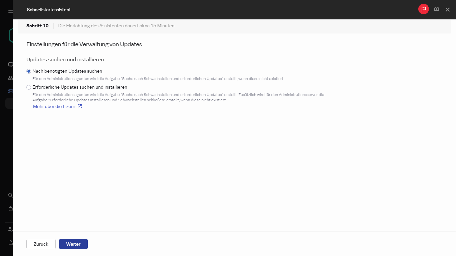Open console settings via the sliders icon
This screenshot has width=456, height=256.
[10, 229]
